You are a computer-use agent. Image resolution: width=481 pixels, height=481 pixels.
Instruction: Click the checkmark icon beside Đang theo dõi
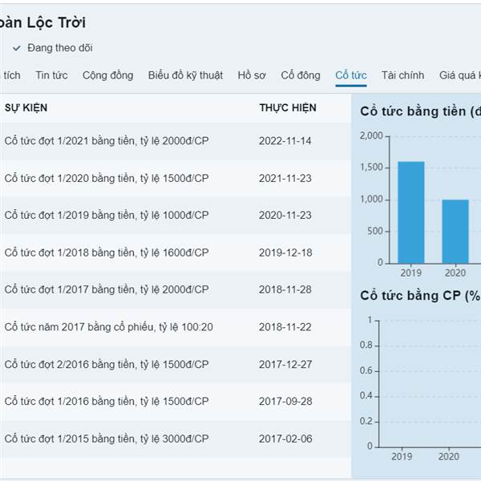coord(17,48)
